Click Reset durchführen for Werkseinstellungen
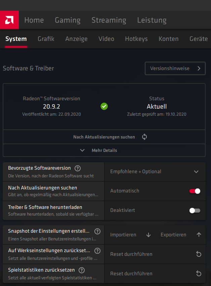Screen dimensions: 211x286 (x=155, y=254)
